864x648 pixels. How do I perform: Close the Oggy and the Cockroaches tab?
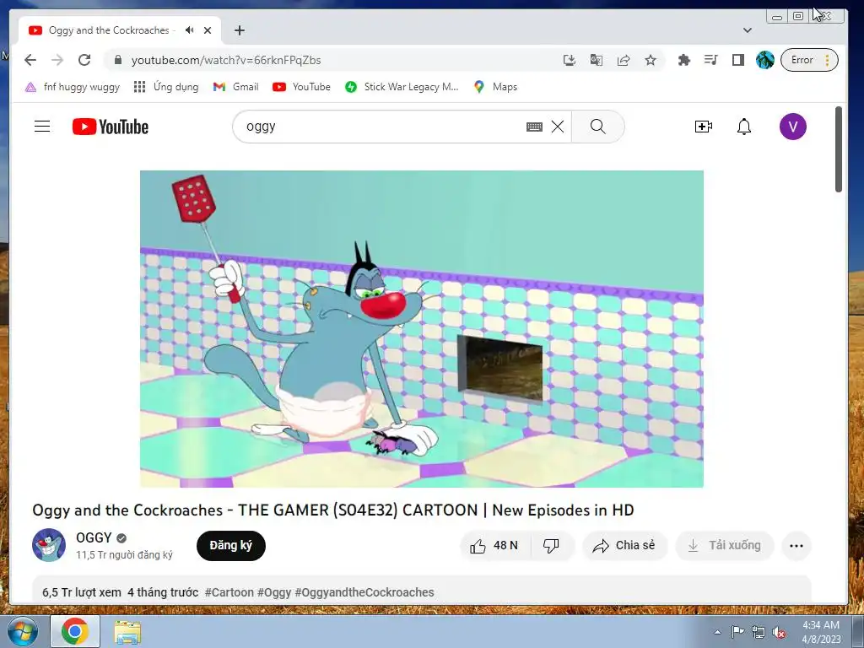[208, 30]
